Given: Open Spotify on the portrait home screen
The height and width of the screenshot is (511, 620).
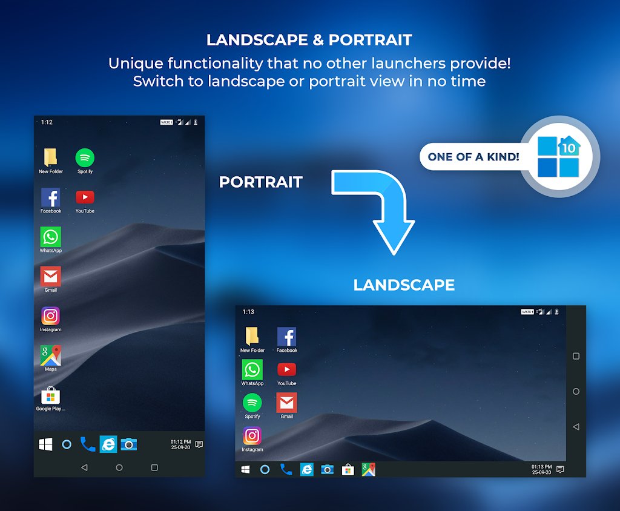Looking at the screenshot, I should coord(85,159).
